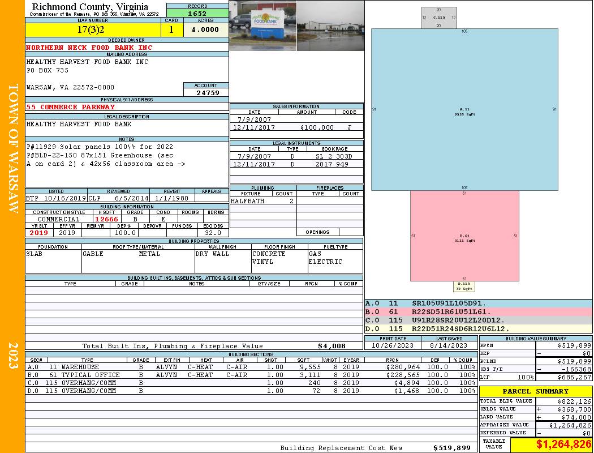Click WARSAW, VA 22572-0000 line

pos(70,87)
